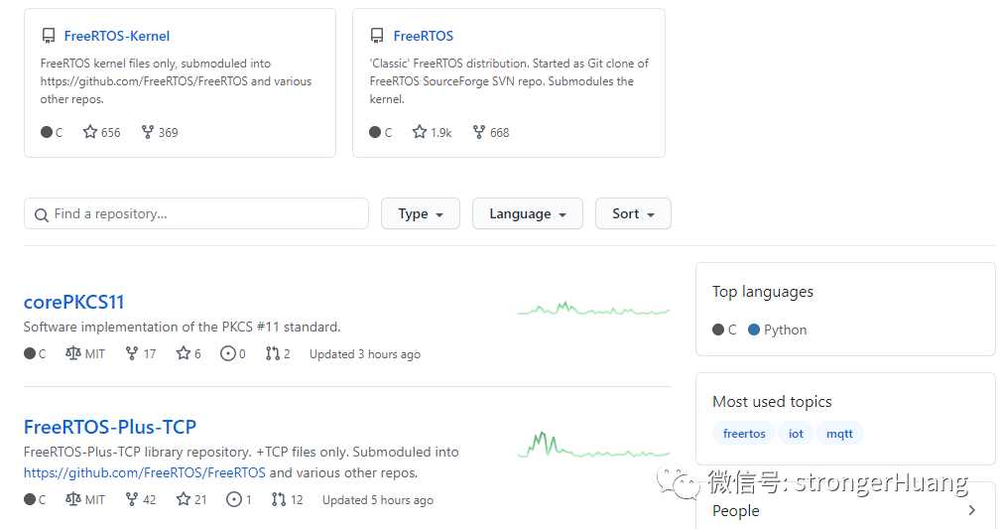Click the Find a repository search field

click(196, 213)
